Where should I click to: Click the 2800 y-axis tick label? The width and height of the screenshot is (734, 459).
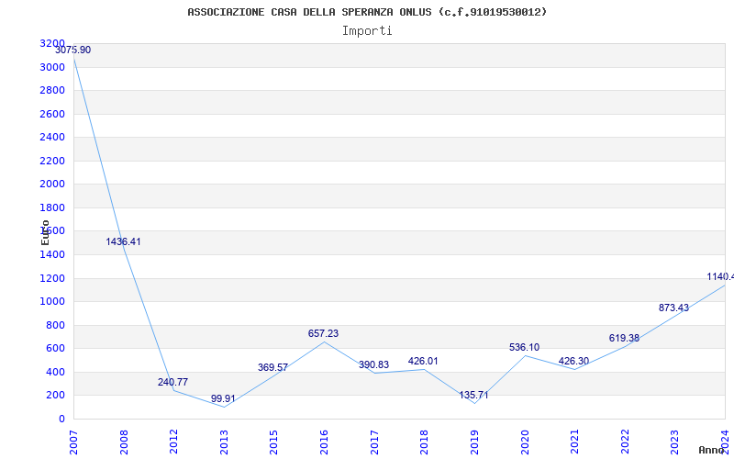(x=52, y=90)
